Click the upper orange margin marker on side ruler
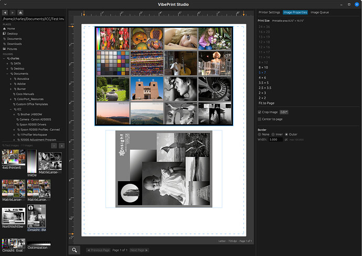 pyautogui.click(x=71, y=27)
